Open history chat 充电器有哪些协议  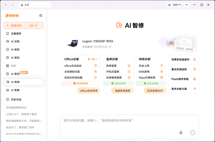tap(16, 108)
